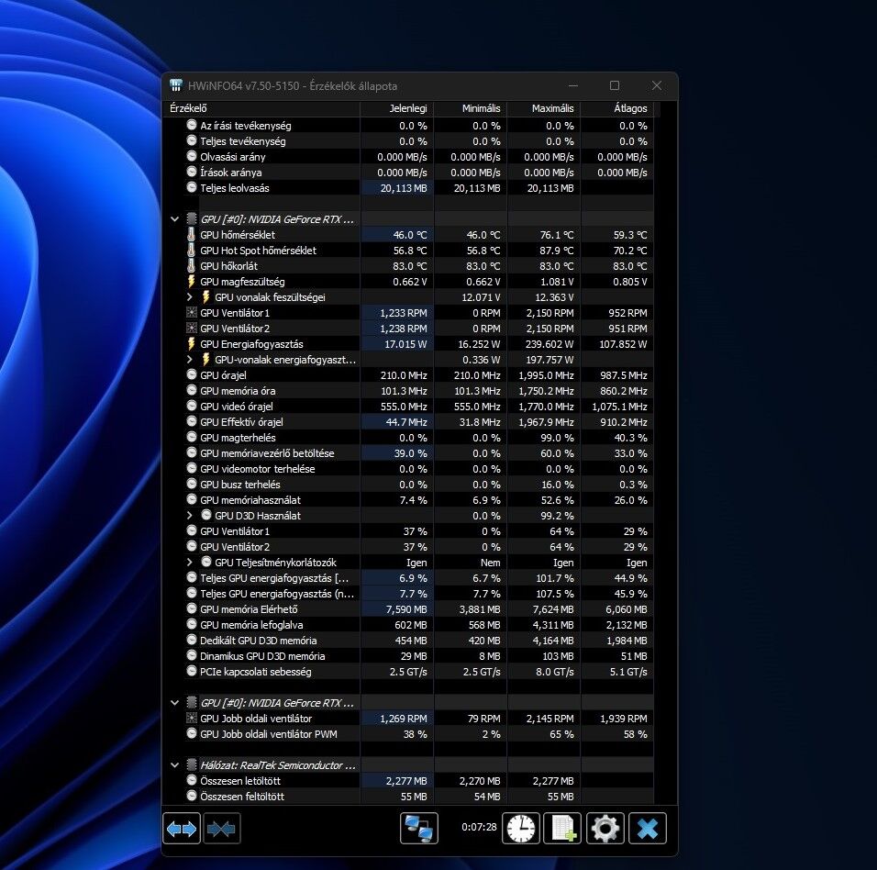The width and height of the screenshot is (877, 870).
Task: Maximize the HWiNFO64 sensor window
Action: pyautogui.click(x=615, y=85)
